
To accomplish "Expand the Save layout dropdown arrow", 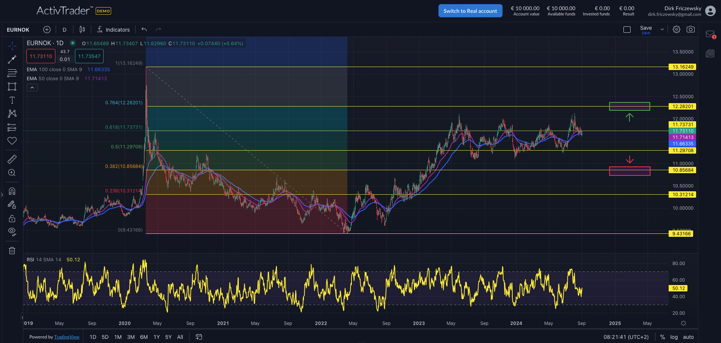I will point(662,29).
